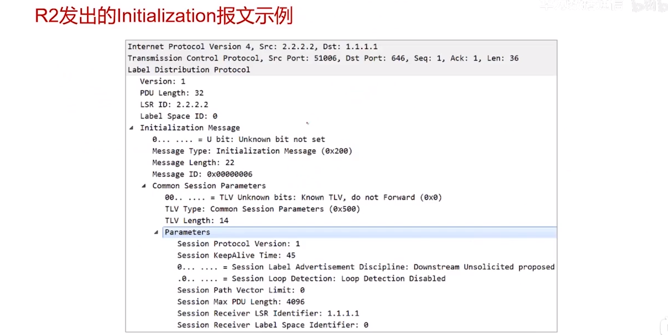The height and width of the screenshot is (335, 668).
Task: Click 'Session Receiver LSR Identifier: 1.1.1.1'
Action: (268, 313)
